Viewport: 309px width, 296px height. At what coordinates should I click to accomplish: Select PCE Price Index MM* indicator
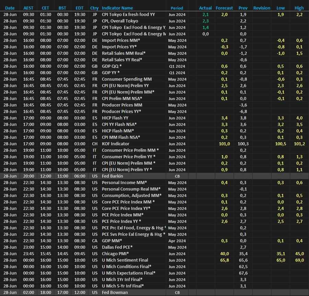pos(123,215)
